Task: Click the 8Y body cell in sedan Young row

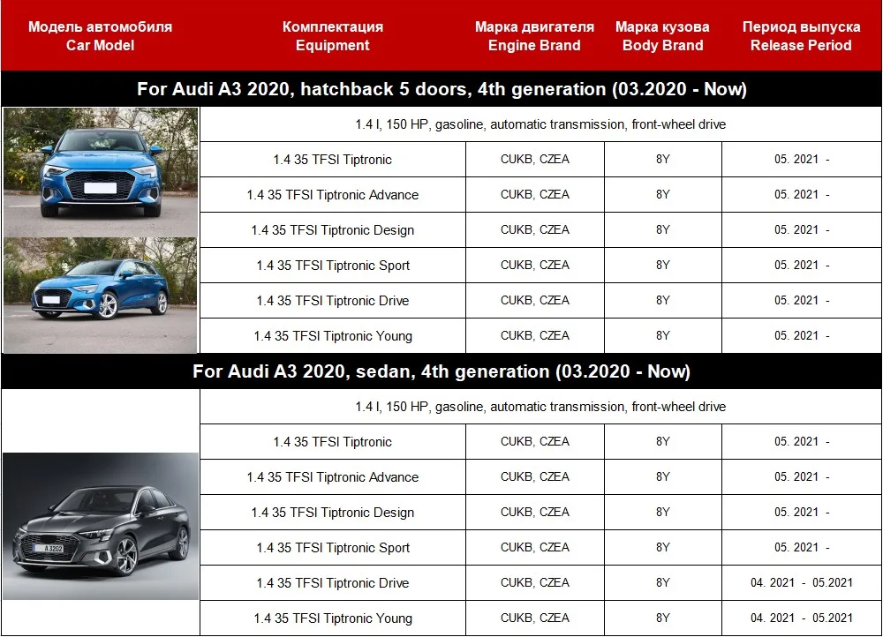Action: pos(663,618)
